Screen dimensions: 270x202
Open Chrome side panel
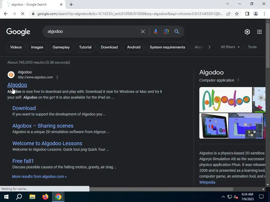[x=247, y=14]
